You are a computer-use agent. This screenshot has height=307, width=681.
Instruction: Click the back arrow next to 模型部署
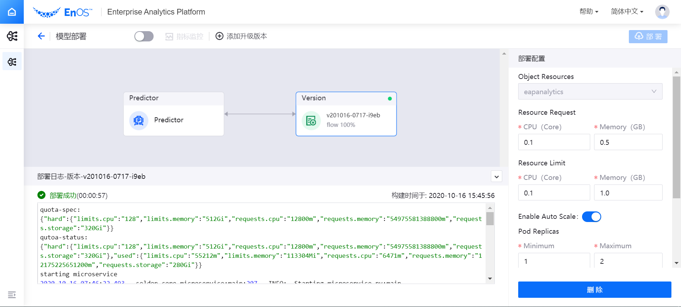click(41, 36)
